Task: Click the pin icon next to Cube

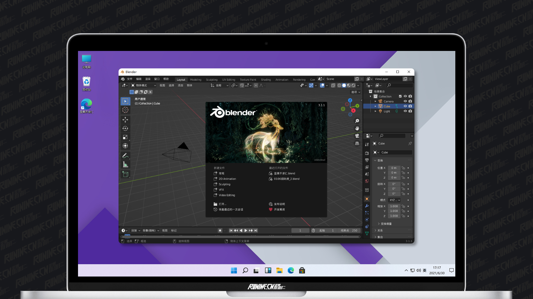Action: click(x=410, y=143)
